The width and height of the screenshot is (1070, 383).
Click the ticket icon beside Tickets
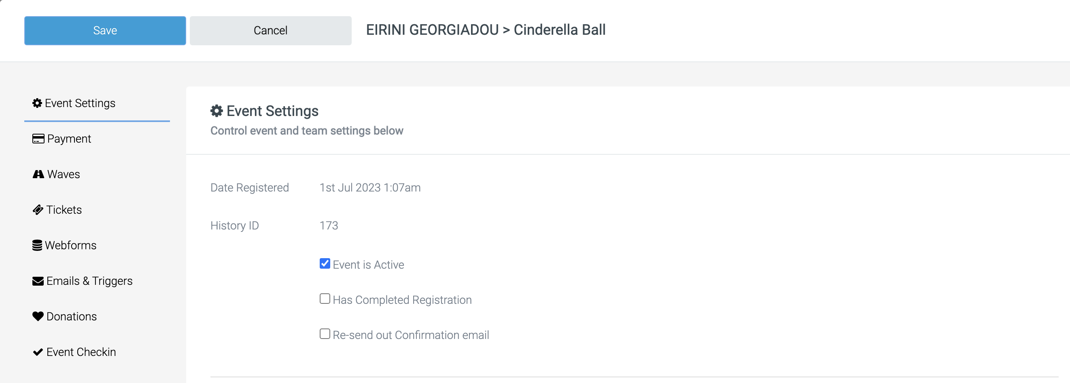(38, 210)
